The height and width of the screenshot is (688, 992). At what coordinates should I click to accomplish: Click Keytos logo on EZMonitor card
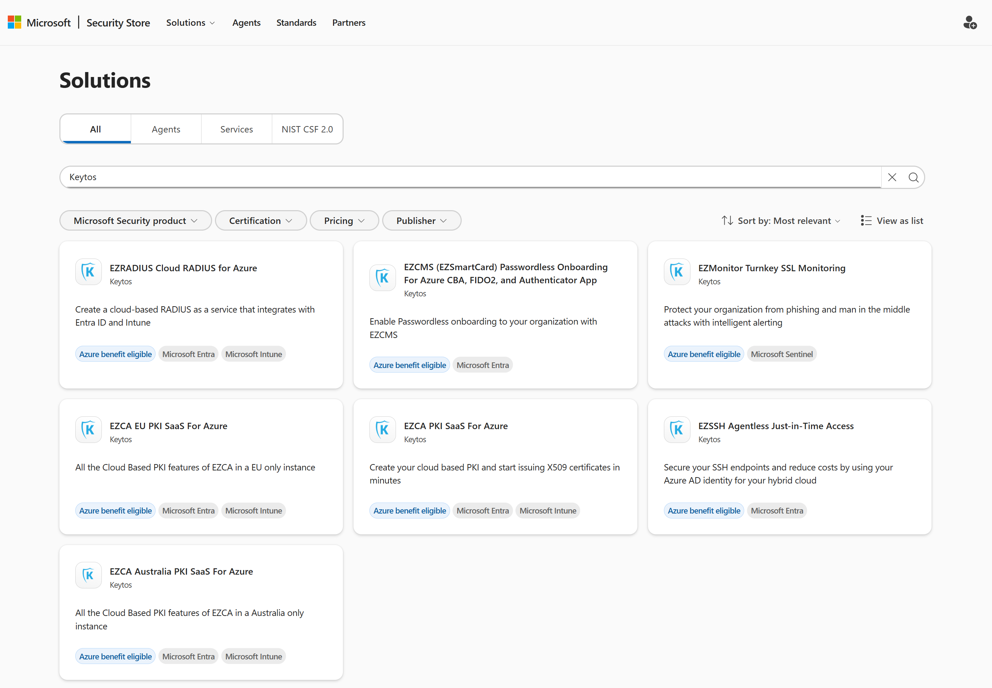[x=677, y=272]
